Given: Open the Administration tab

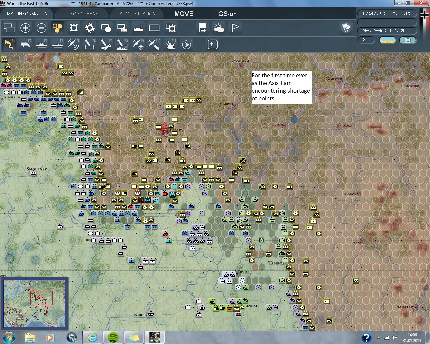Looking at the screenshot, I should pos(137,14).
